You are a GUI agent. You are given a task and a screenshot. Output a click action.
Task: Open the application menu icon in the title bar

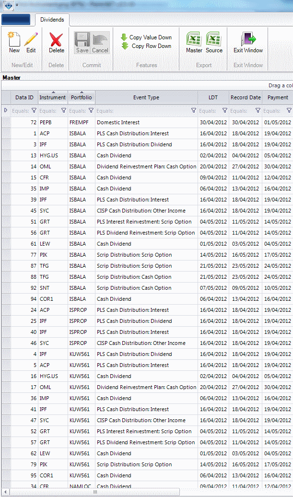click(8, 5)
